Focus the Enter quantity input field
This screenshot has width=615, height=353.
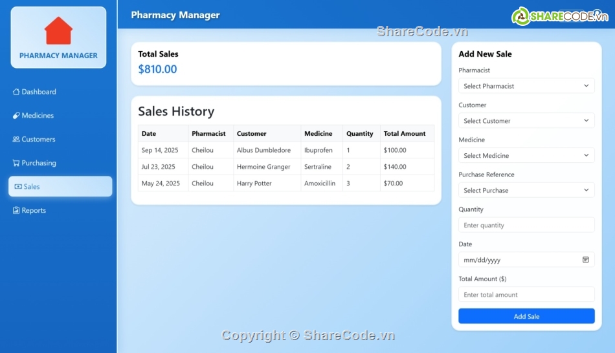pos(526,225)
